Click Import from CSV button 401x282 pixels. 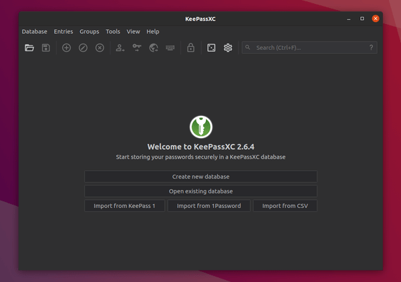coord(285,206)
